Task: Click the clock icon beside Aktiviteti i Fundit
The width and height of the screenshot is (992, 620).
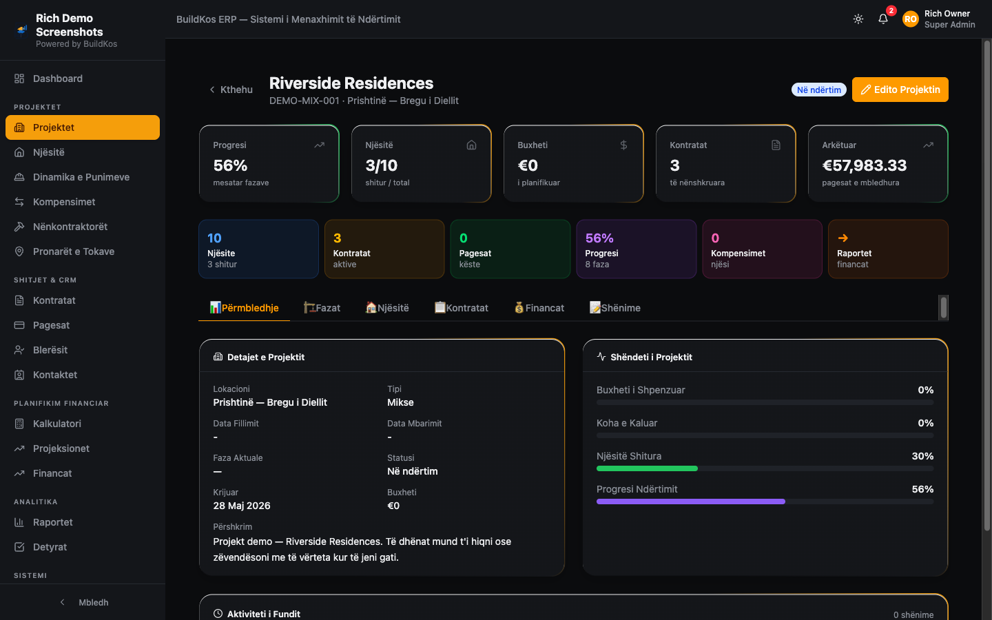Action: click(218, 614)
